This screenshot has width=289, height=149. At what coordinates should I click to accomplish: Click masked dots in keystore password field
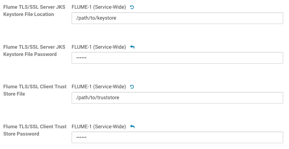81,58
